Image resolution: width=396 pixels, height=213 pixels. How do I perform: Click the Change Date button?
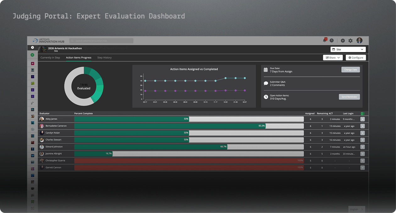350,69
